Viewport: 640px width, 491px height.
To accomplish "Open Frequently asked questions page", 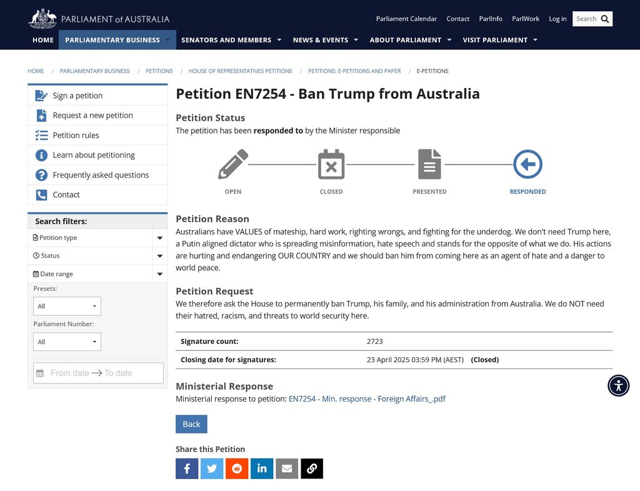I will 101,175.
